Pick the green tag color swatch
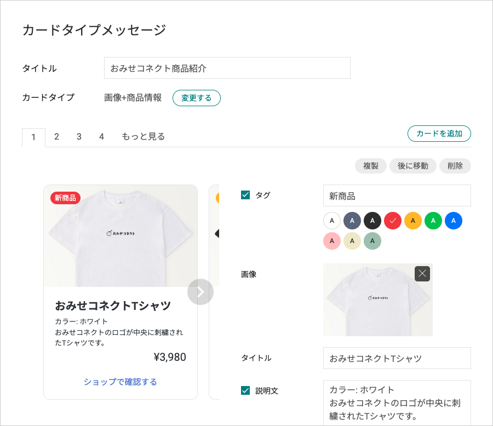The image size is (493, 426). point(433,221)
